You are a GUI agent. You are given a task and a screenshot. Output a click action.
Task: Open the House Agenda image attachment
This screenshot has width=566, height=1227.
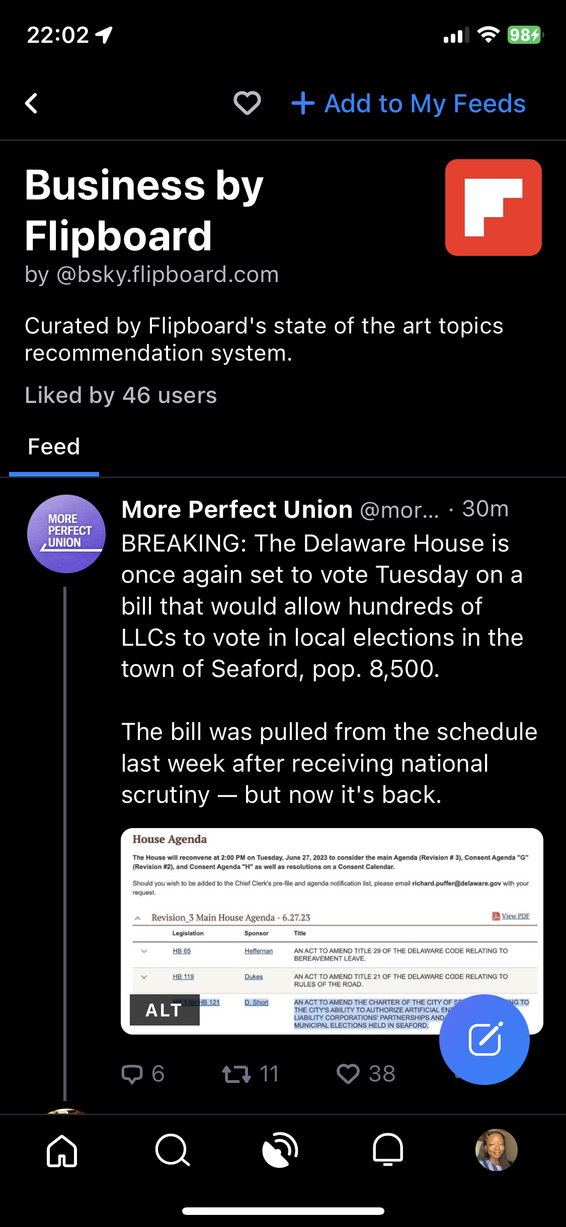point(332,907)
